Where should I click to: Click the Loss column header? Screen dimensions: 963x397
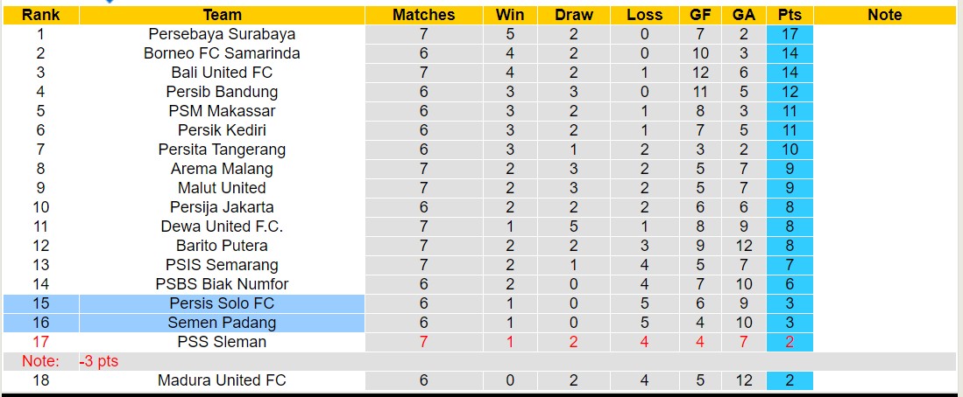tap(645, 15)
